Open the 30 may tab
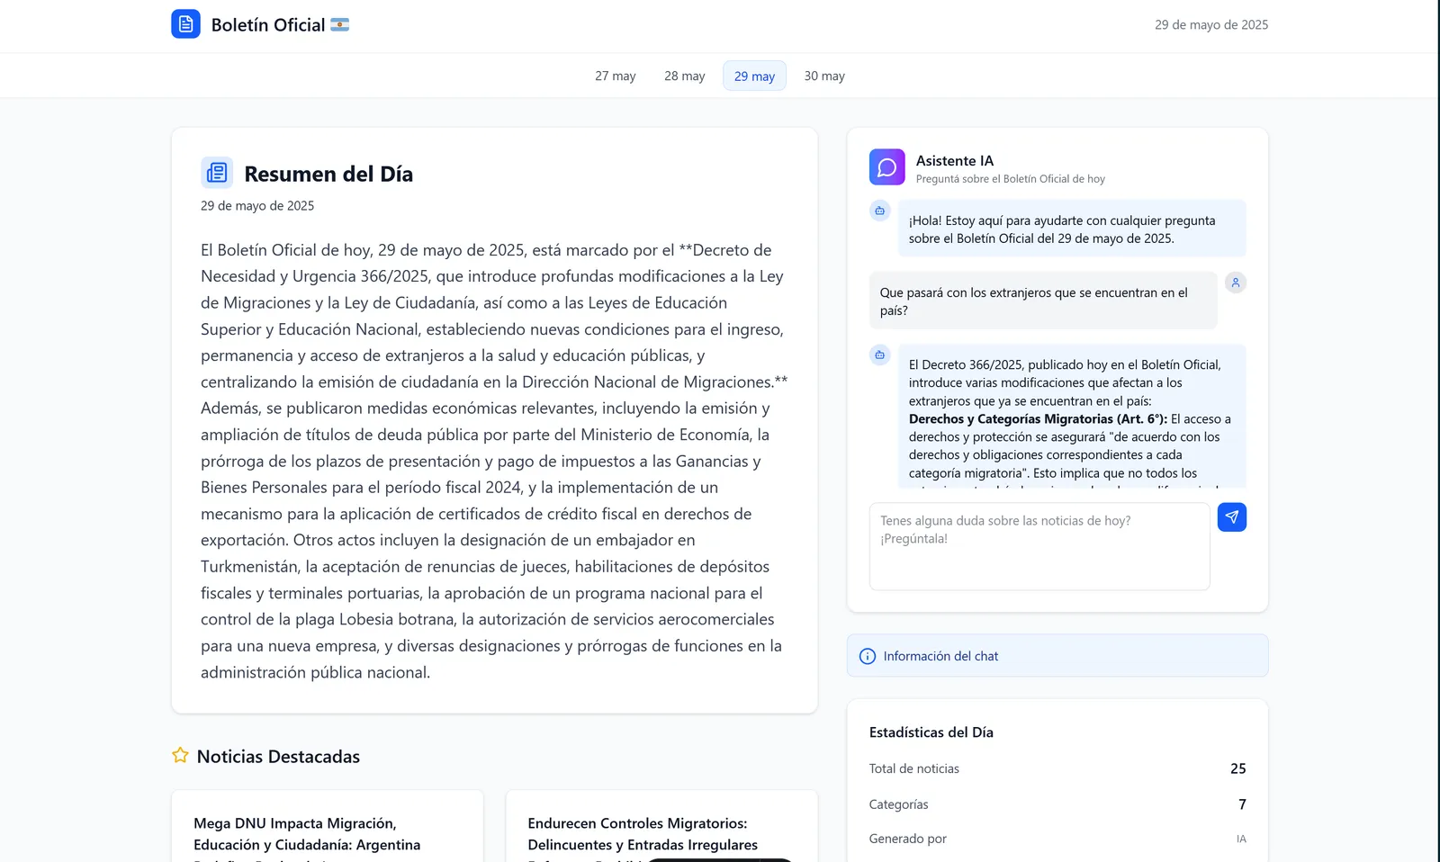1440x862 pixels. (x=824, y=76)
